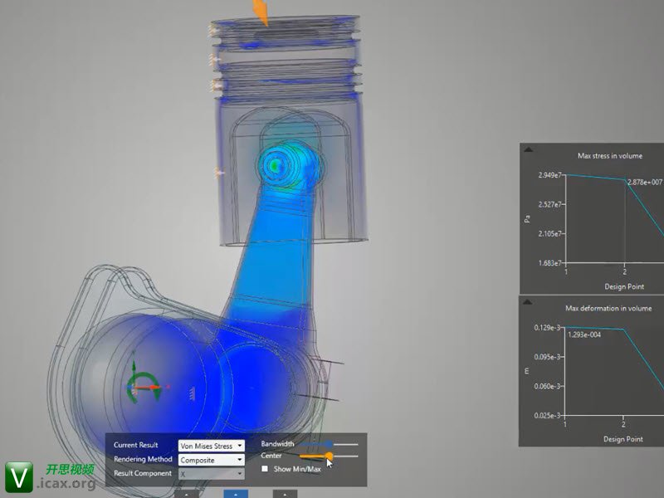
Task: Click the green V logo icon
Action: 18,476
